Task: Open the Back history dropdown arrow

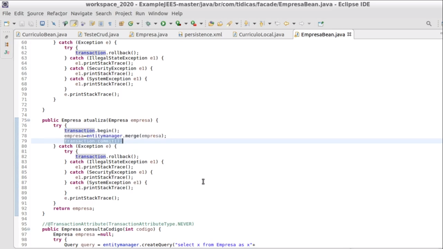Action: tap(294, 24)
